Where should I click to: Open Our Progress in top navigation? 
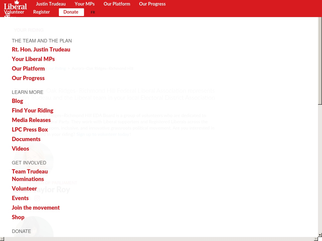pyautogui.click(x=152, y=4)
